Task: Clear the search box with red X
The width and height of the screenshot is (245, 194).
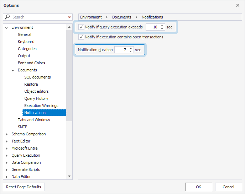Action: (69, 17)
